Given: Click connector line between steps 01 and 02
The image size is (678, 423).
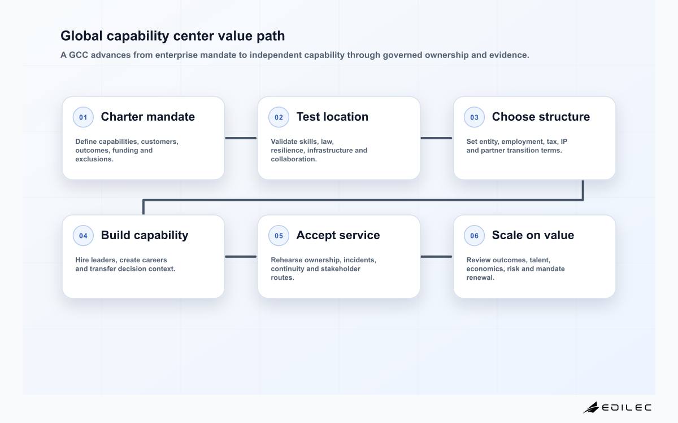Looking at the screenshot, I should tap(241, 138).
